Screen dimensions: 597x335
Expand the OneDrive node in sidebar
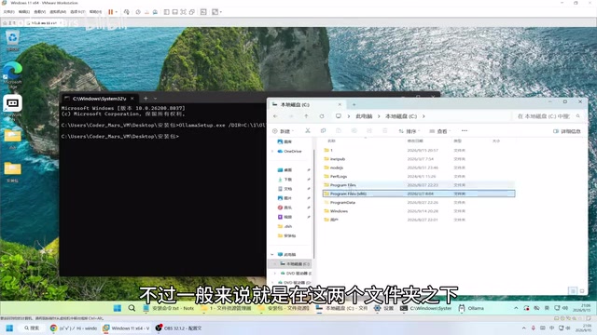[x=272, y=151]
